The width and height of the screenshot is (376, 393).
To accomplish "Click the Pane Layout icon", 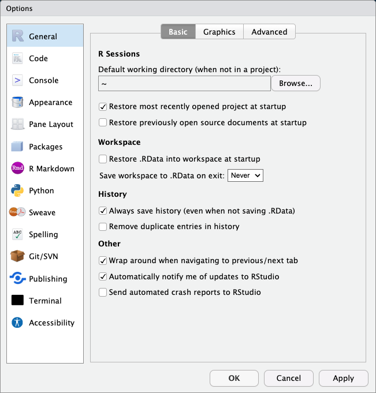I will click(18, 125).
